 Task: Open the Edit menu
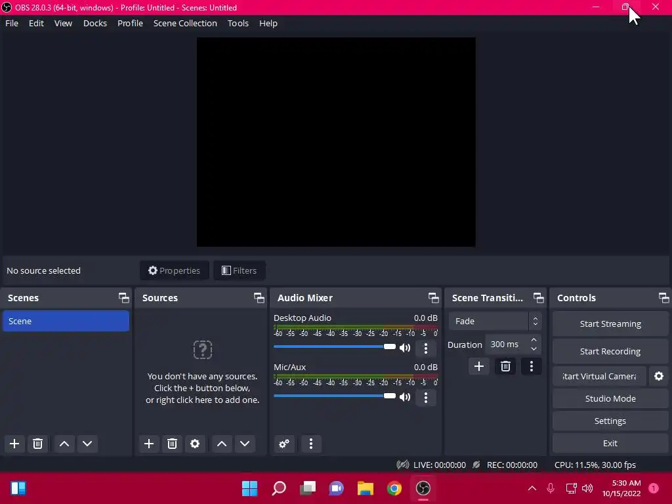click(x=37, y=23)
